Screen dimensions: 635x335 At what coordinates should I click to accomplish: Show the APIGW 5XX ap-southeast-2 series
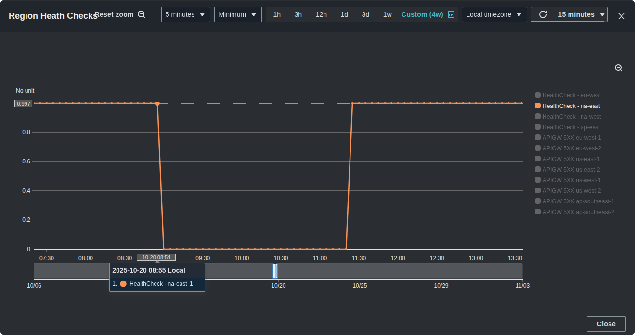[574, 212]
